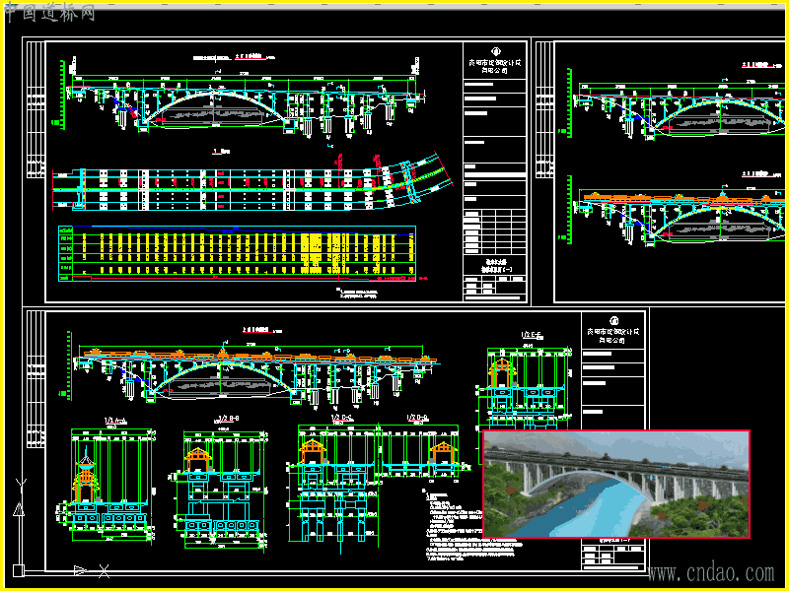Select the curved bridge deck plan view

251,185
